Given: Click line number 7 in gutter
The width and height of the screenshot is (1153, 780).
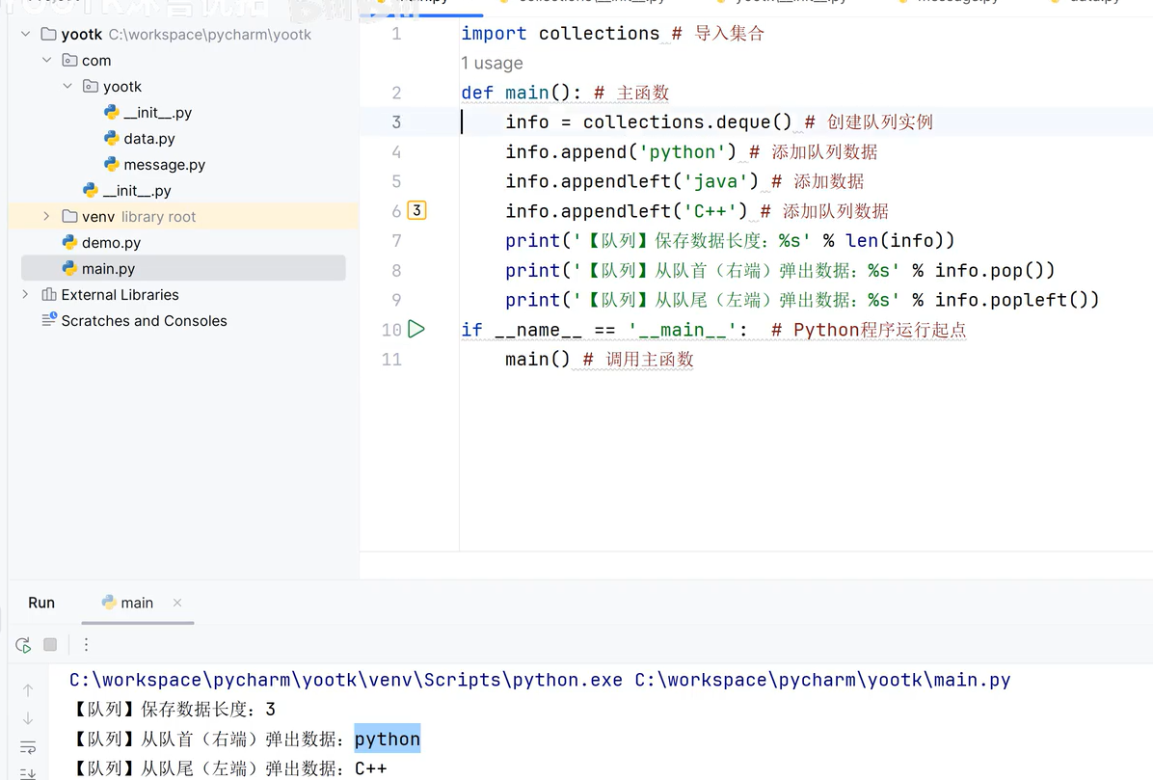Looking at the screenshot, I should pos(396,240).
